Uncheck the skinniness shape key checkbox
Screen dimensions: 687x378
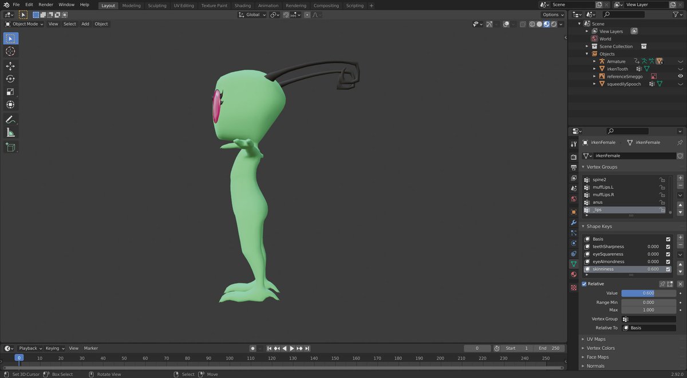pyautogui.click(x=668, y=269)
